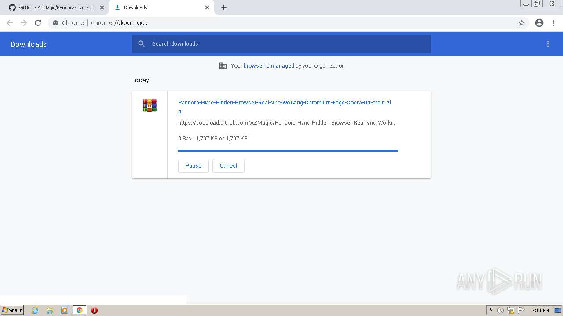The height and width of the screenshot is (316, 563).
Task: Open Windows Media Player from taskbar
Action: (65, 310)
